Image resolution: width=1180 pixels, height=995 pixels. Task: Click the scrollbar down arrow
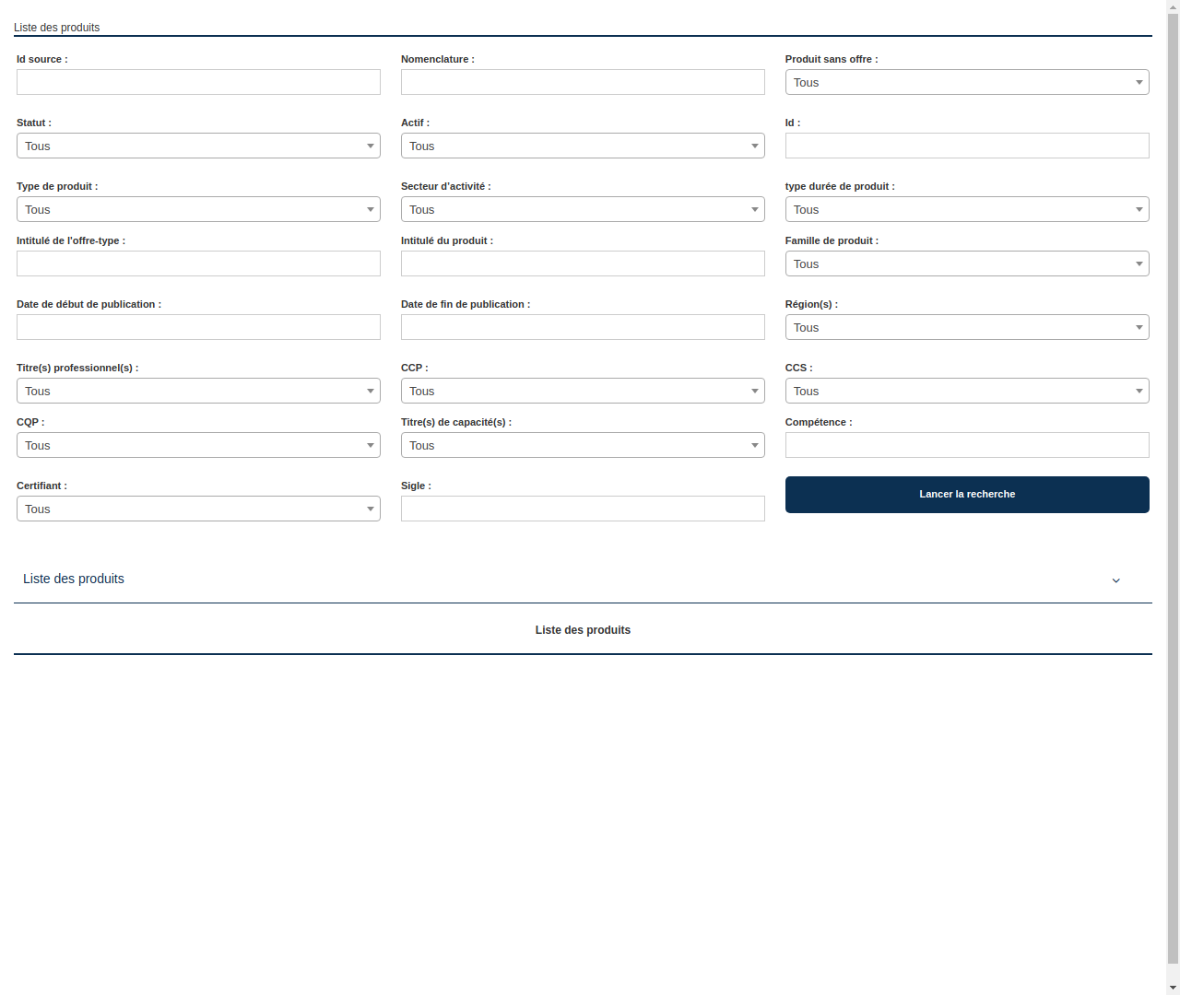(x=1172, y=988)
